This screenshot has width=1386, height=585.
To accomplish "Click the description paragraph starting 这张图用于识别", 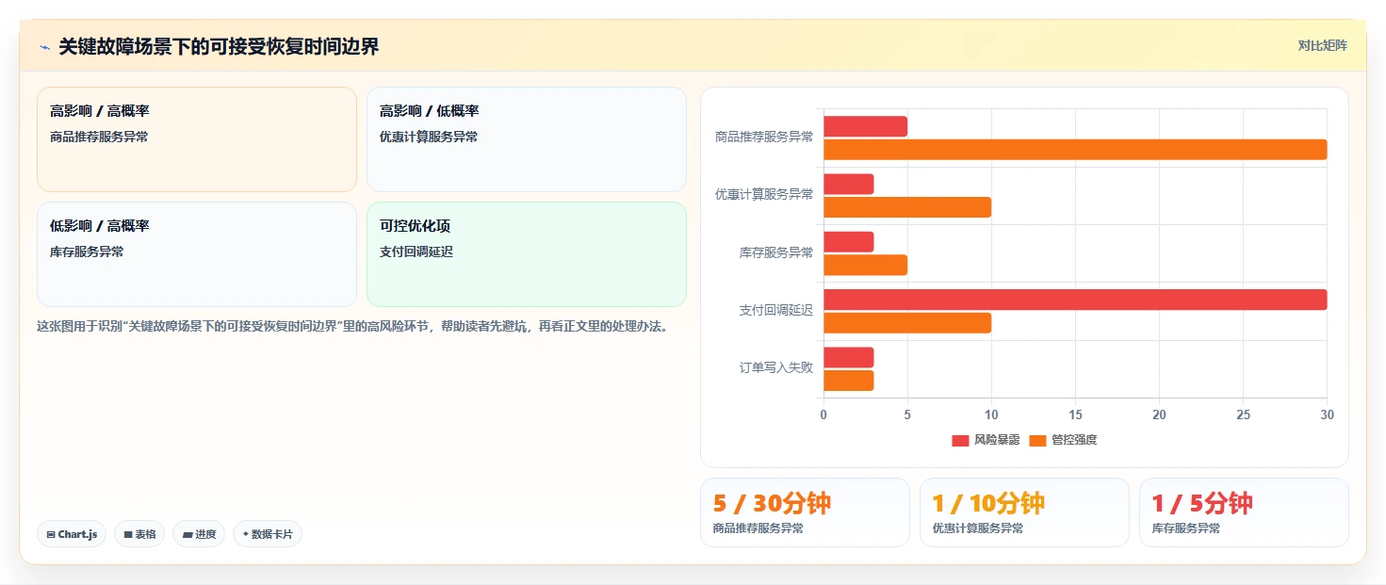I will click(352, 327).
